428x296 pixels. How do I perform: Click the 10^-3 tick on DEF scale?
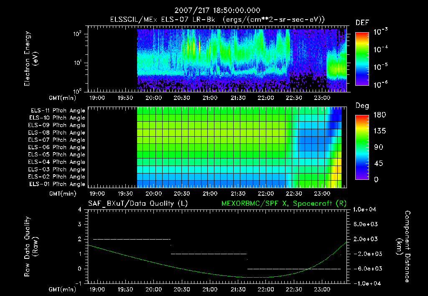[381, 31]
